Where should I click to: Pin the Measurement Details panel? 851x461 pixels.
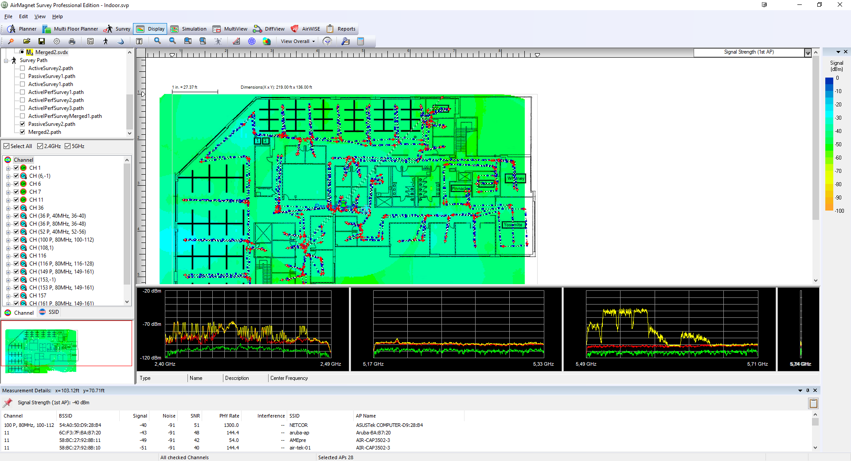coord(808,391)
